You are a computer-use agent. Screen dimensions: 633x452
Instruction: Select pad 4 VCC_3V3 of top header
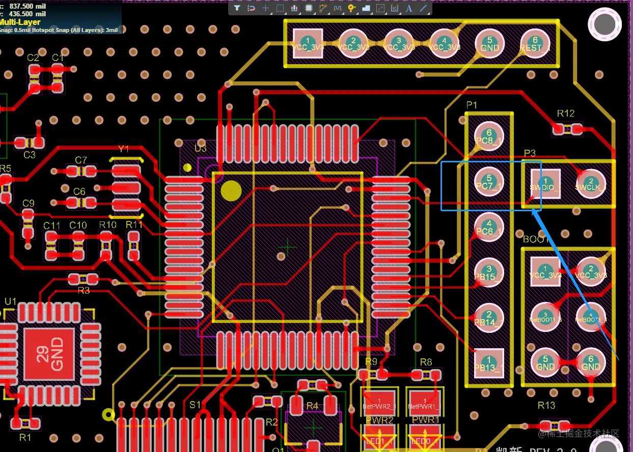[444, 43]
